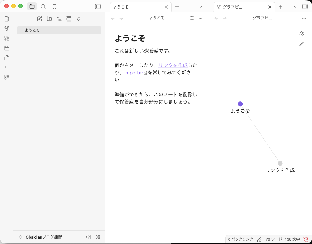
Task: Go forward in ようこそ note pane
Action: point(121,18)
